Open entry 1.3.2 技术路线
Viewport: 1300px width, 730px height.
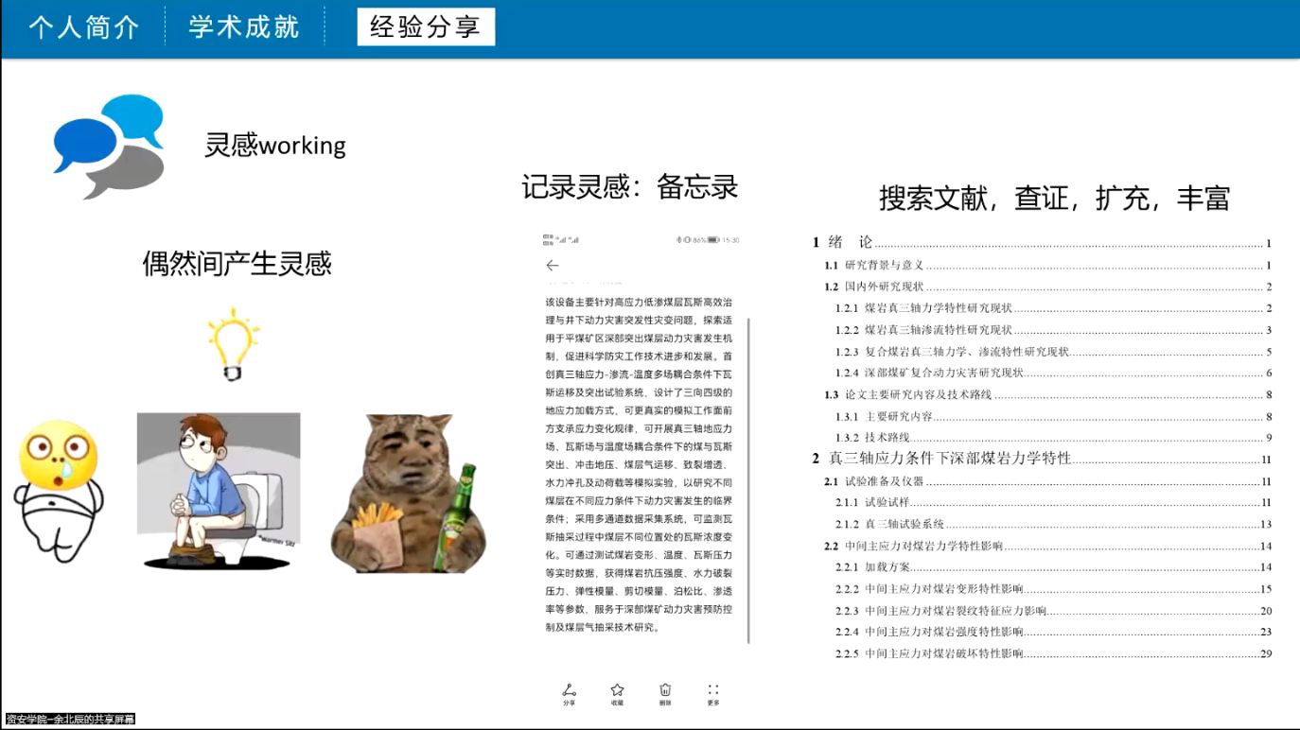[x=1054, y=438]
